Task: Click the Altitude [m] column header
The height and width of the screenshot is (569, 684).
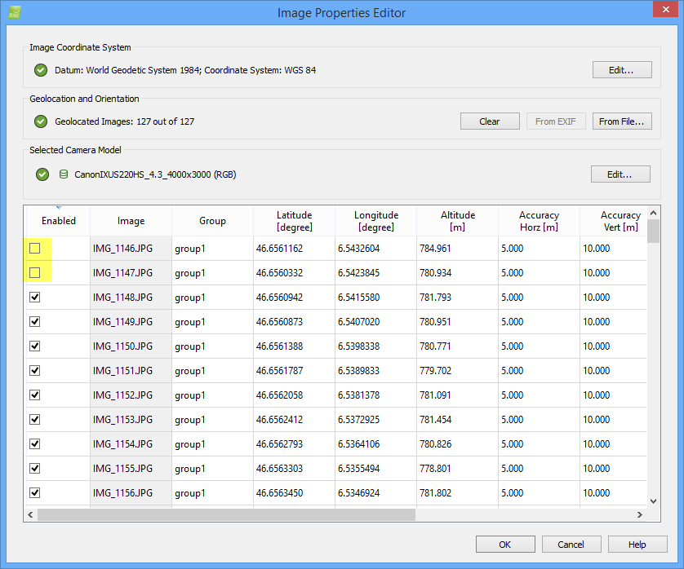Action: pyautogui.click(x=457, y=221)
